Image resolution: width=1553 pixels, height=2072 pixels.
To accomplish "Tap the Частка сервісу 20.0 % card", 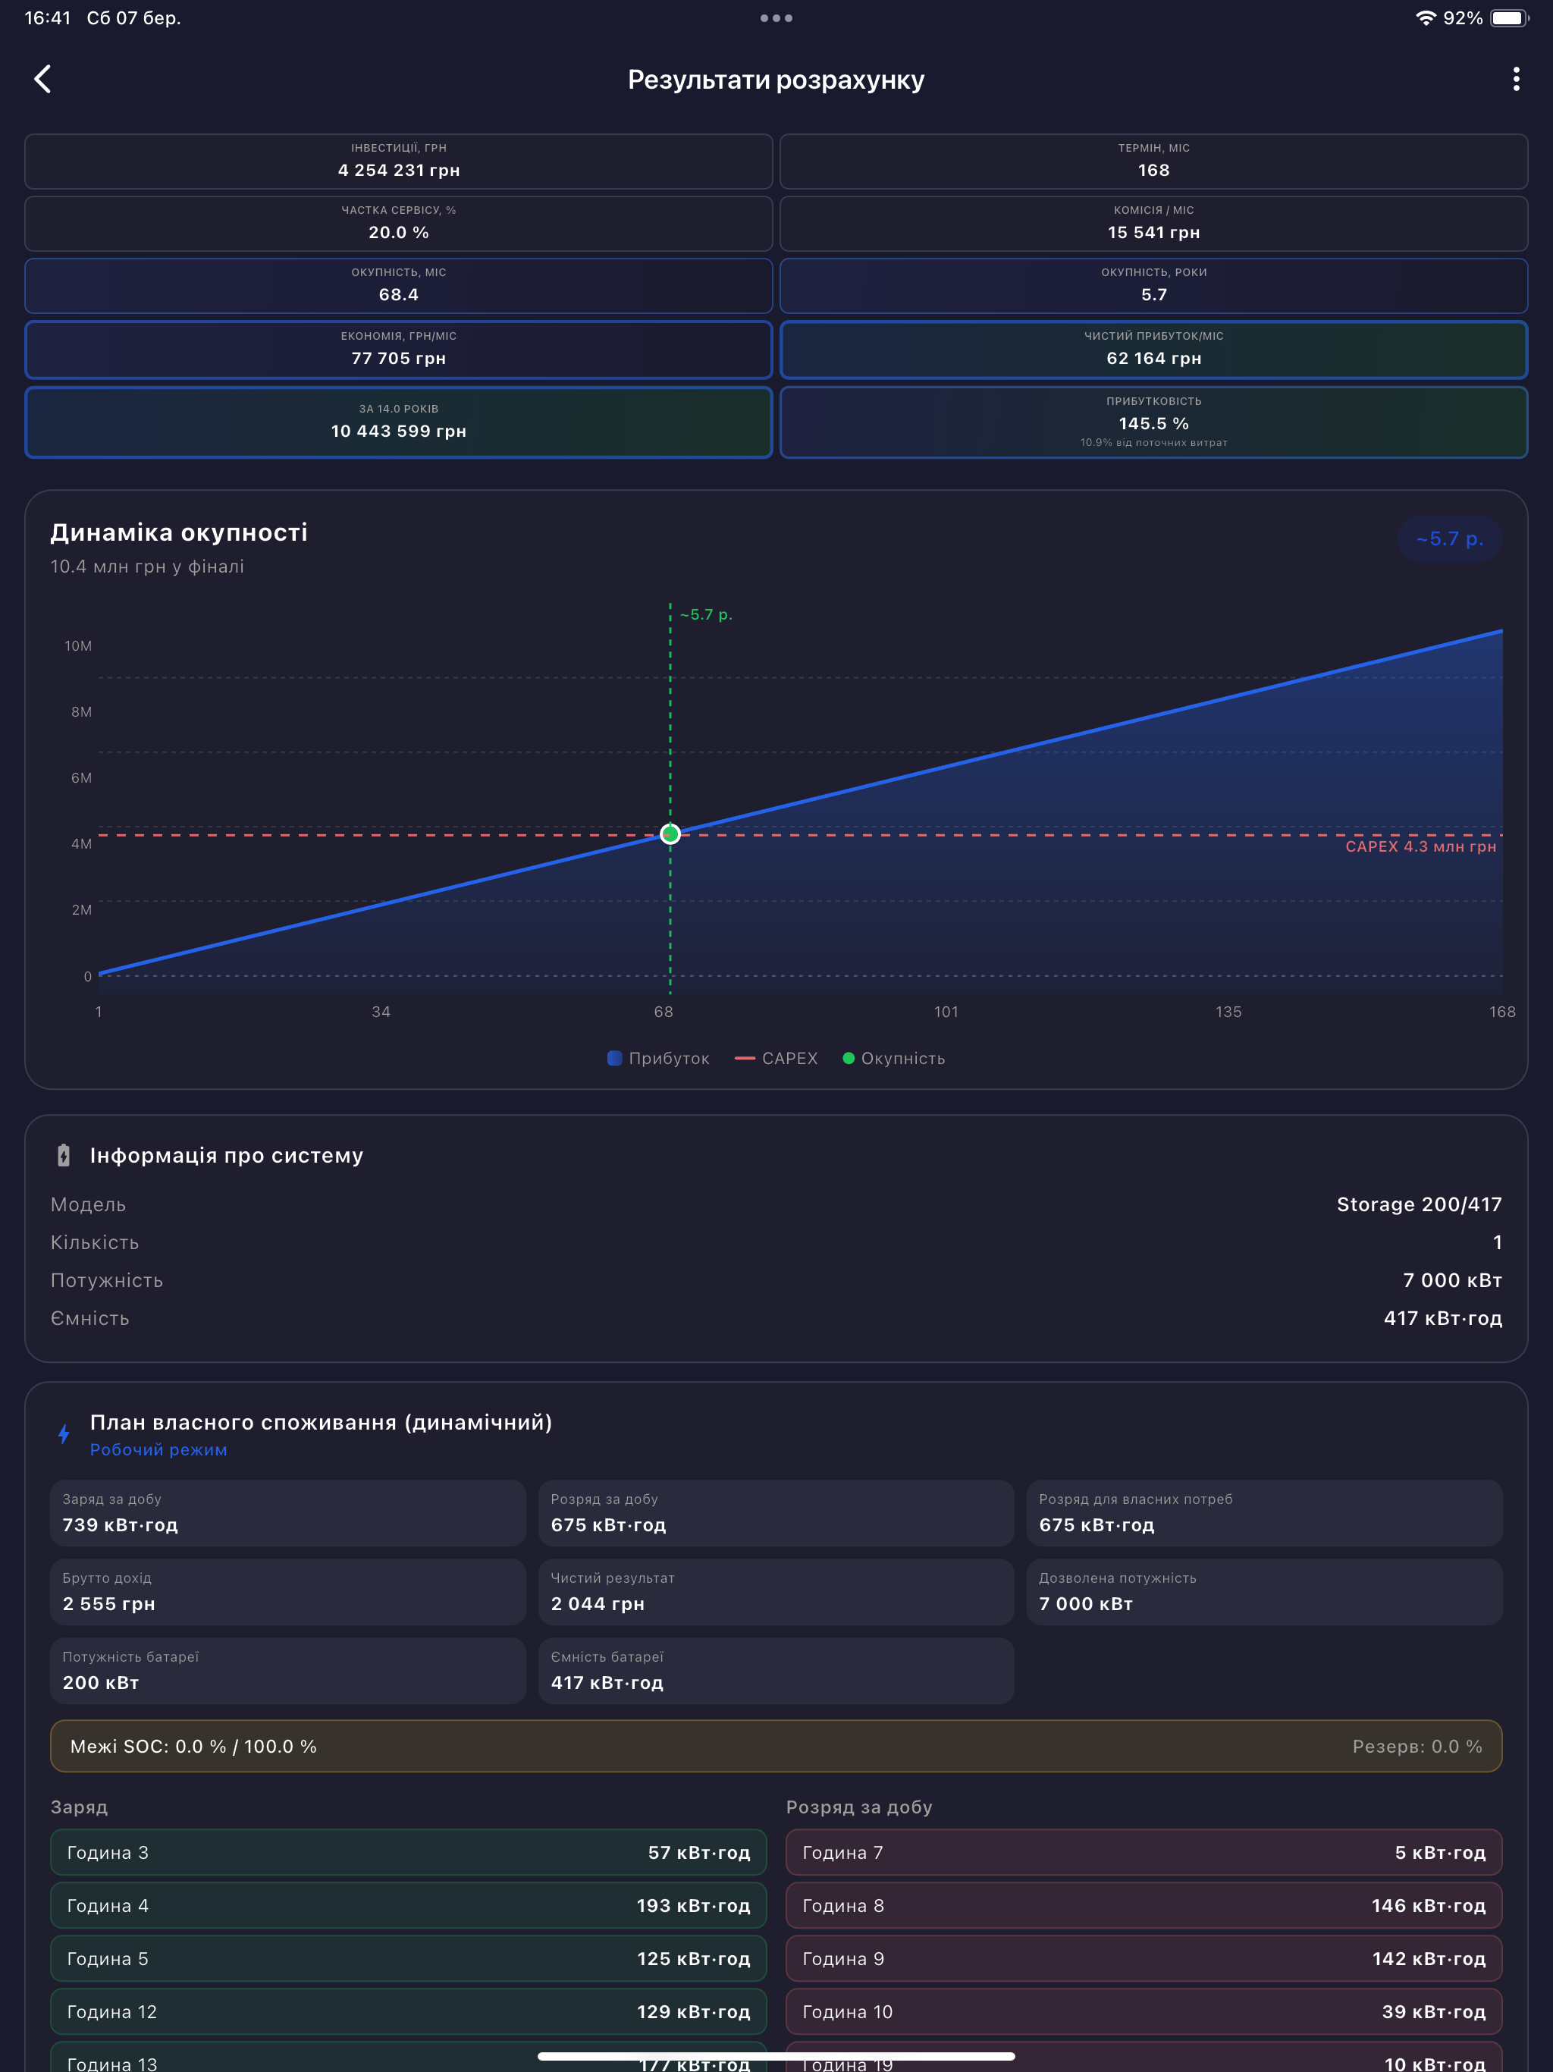I will [x=398, y=223].
